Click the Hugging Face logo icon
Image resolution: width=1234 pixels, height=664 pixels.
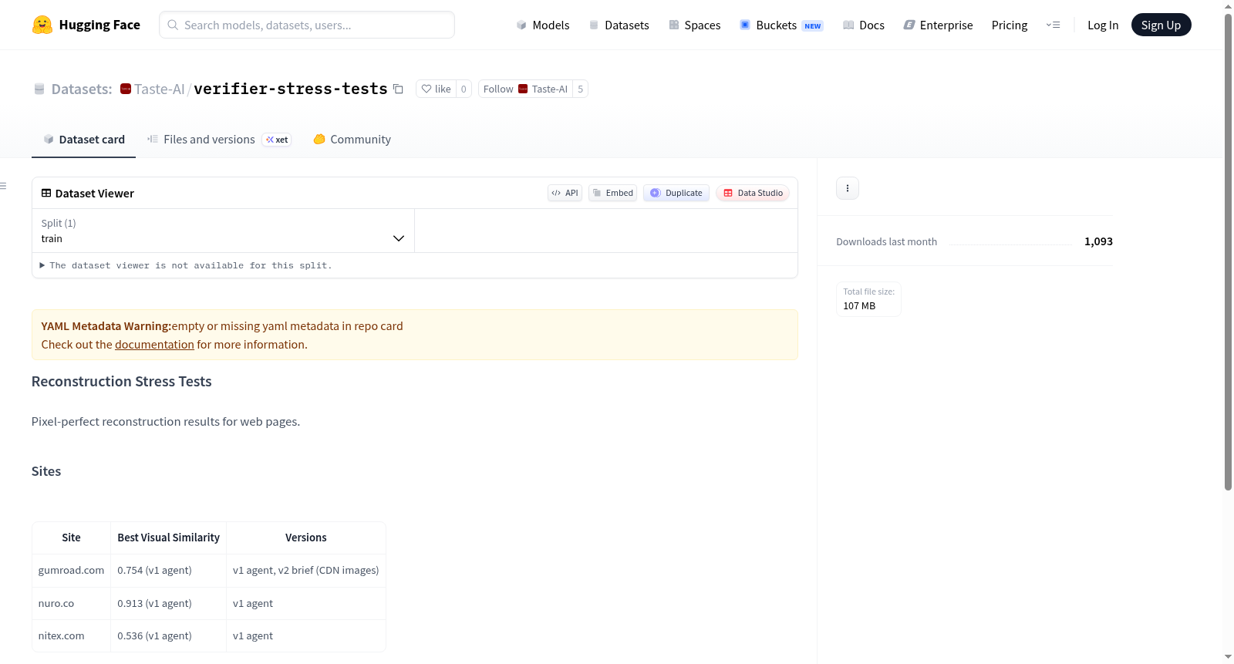(x=42, y=25)
